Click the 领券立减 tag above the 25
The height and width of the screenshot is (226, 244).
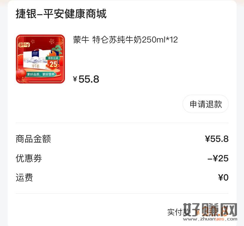(x=53, y=58)
